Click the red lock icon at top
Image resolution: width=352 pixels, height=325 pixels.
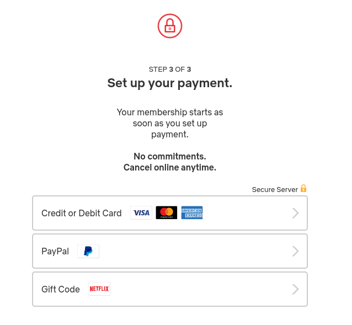170,26
